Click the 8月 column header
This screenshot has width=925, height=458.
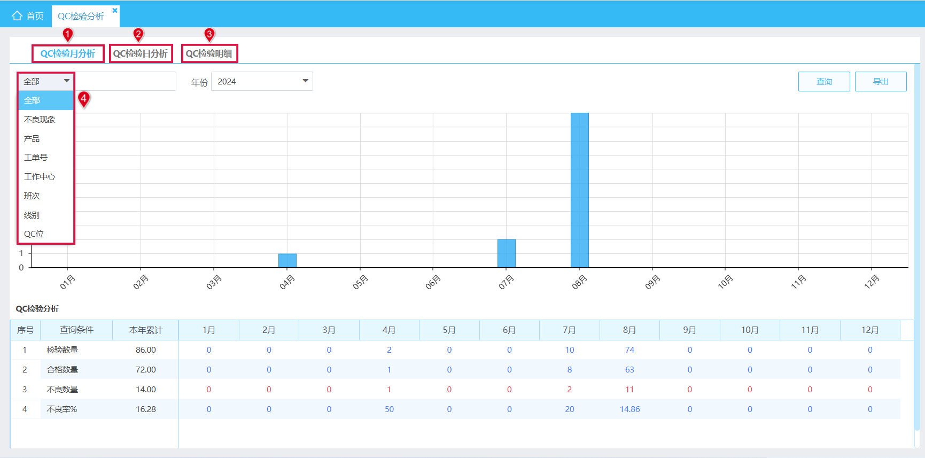[629, 330]
